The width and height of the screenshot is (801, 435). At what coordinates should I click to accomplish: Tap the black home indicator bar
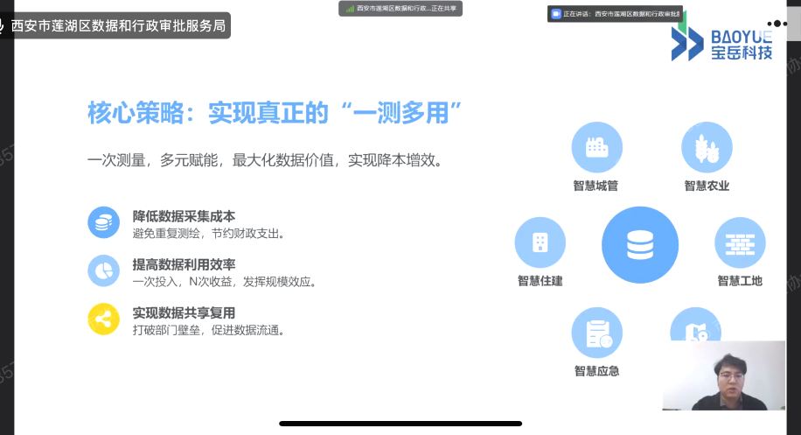pos(400,424)
